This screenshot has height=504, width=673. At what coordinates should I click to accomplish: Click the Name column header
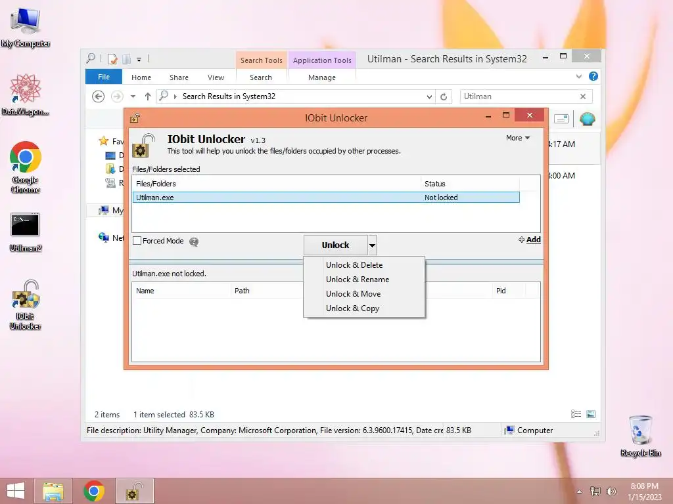tap(181, 291)
